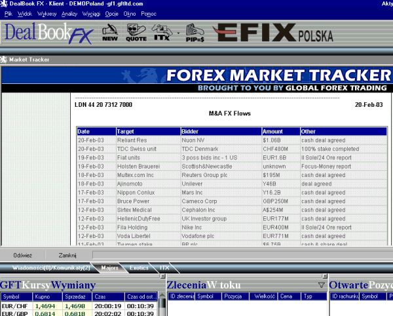Click the M&A FX Flows heading

[x=230, y=113]
